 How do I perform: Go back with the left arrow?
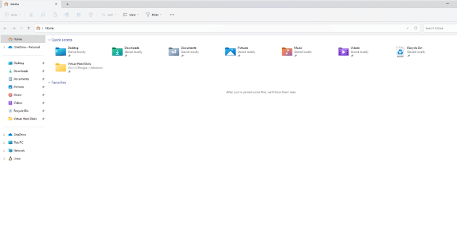click(x=5, y=28)
